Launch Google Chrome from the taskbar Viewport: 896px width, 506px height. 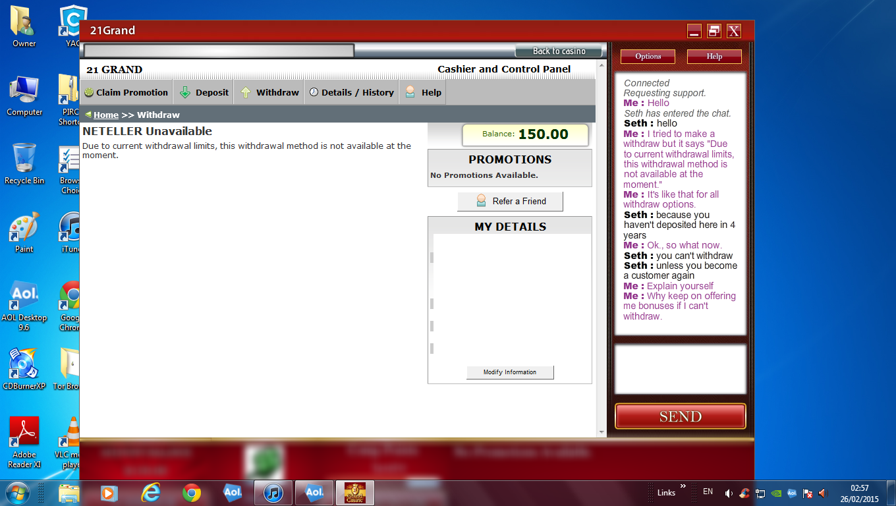pos(192,493)
